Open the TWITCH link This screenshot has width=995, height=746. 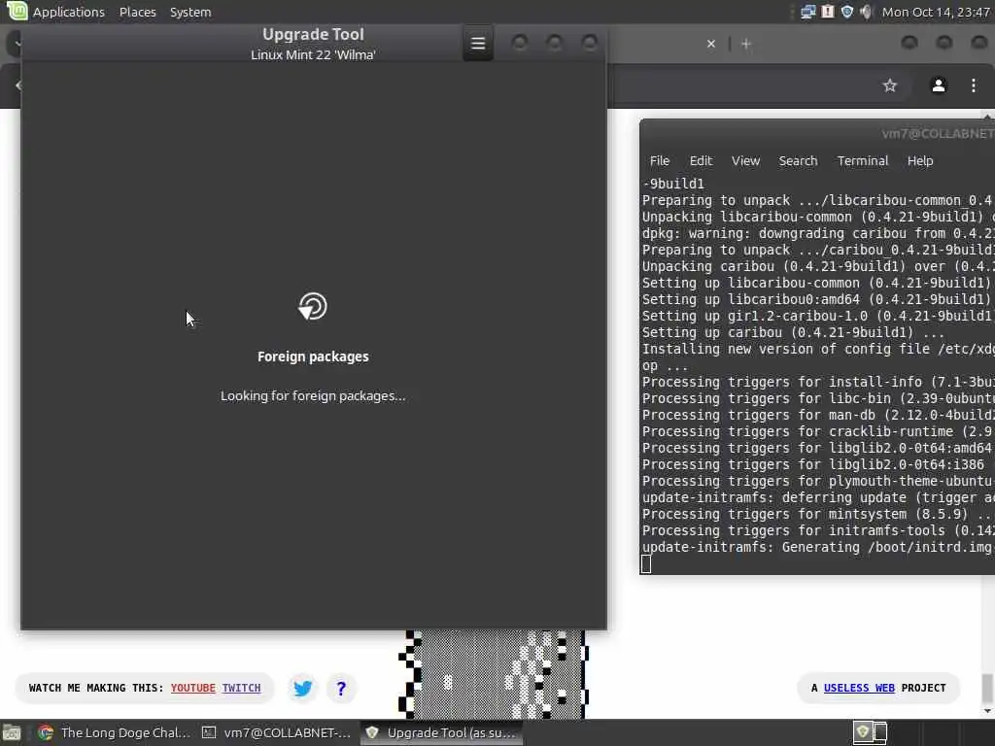point(241,688)
